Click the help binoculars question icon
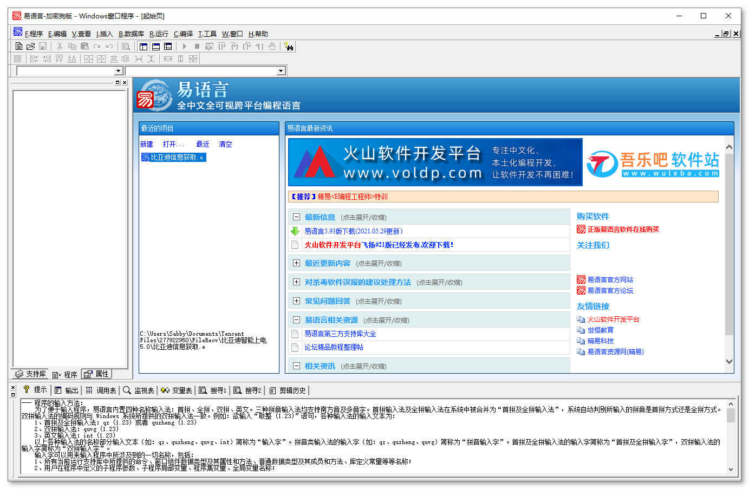 point(289,47)
